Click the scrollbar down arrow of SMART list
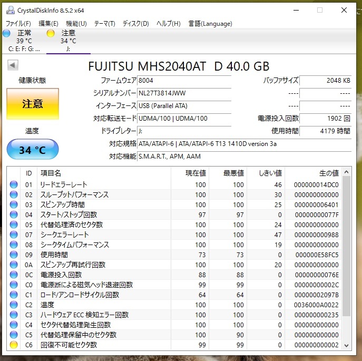 coord(346,346)
